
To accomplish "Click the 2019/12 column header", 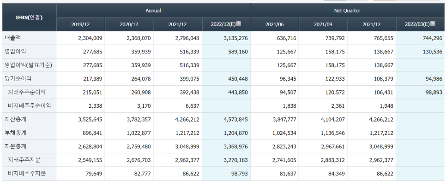I will [80, 24].
